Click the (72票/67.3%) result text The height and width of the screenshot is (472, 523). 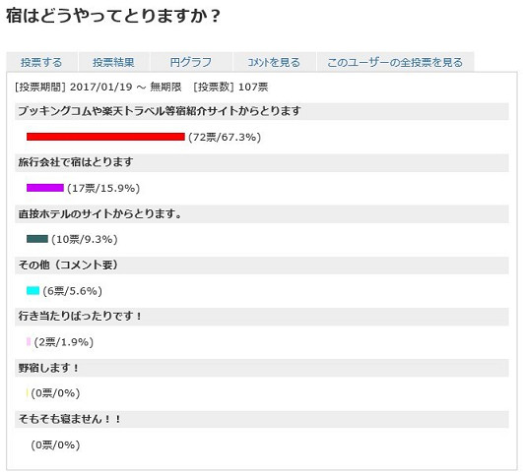pyautogui.click(x=225, y=137)
